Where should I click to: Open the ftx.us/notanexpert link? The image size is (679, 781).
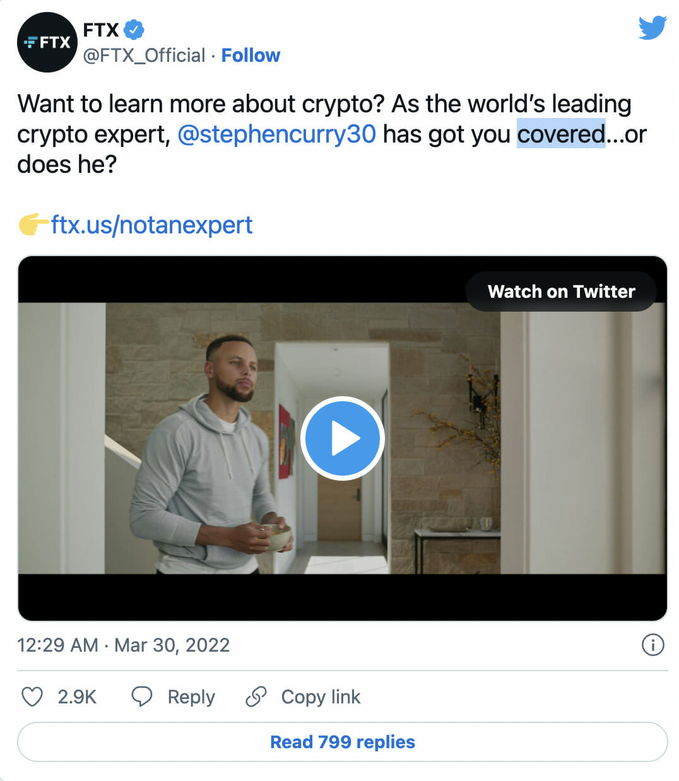(x=152, y=225)
